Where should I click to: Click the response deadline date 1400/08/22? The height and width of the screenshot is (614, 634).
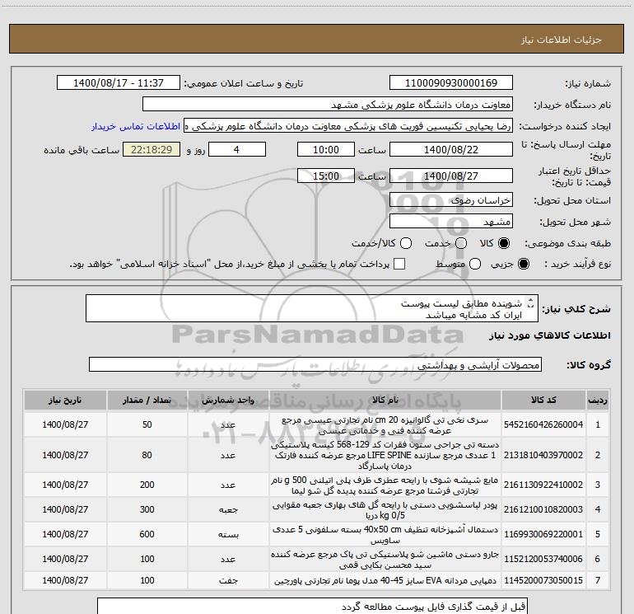tap(451, 149)
